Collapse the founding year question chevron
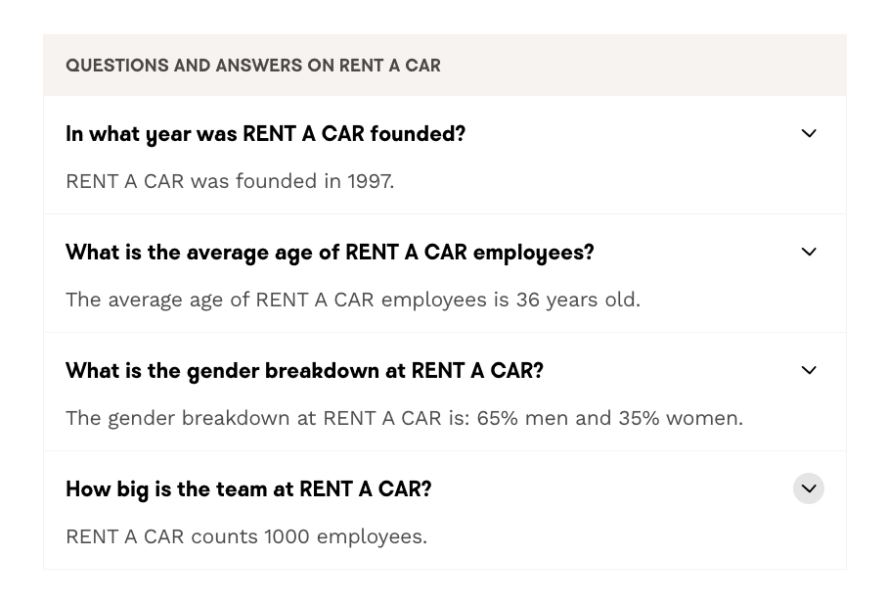The width and height of the screenshot is (886, 603). (x=809, y=133)
